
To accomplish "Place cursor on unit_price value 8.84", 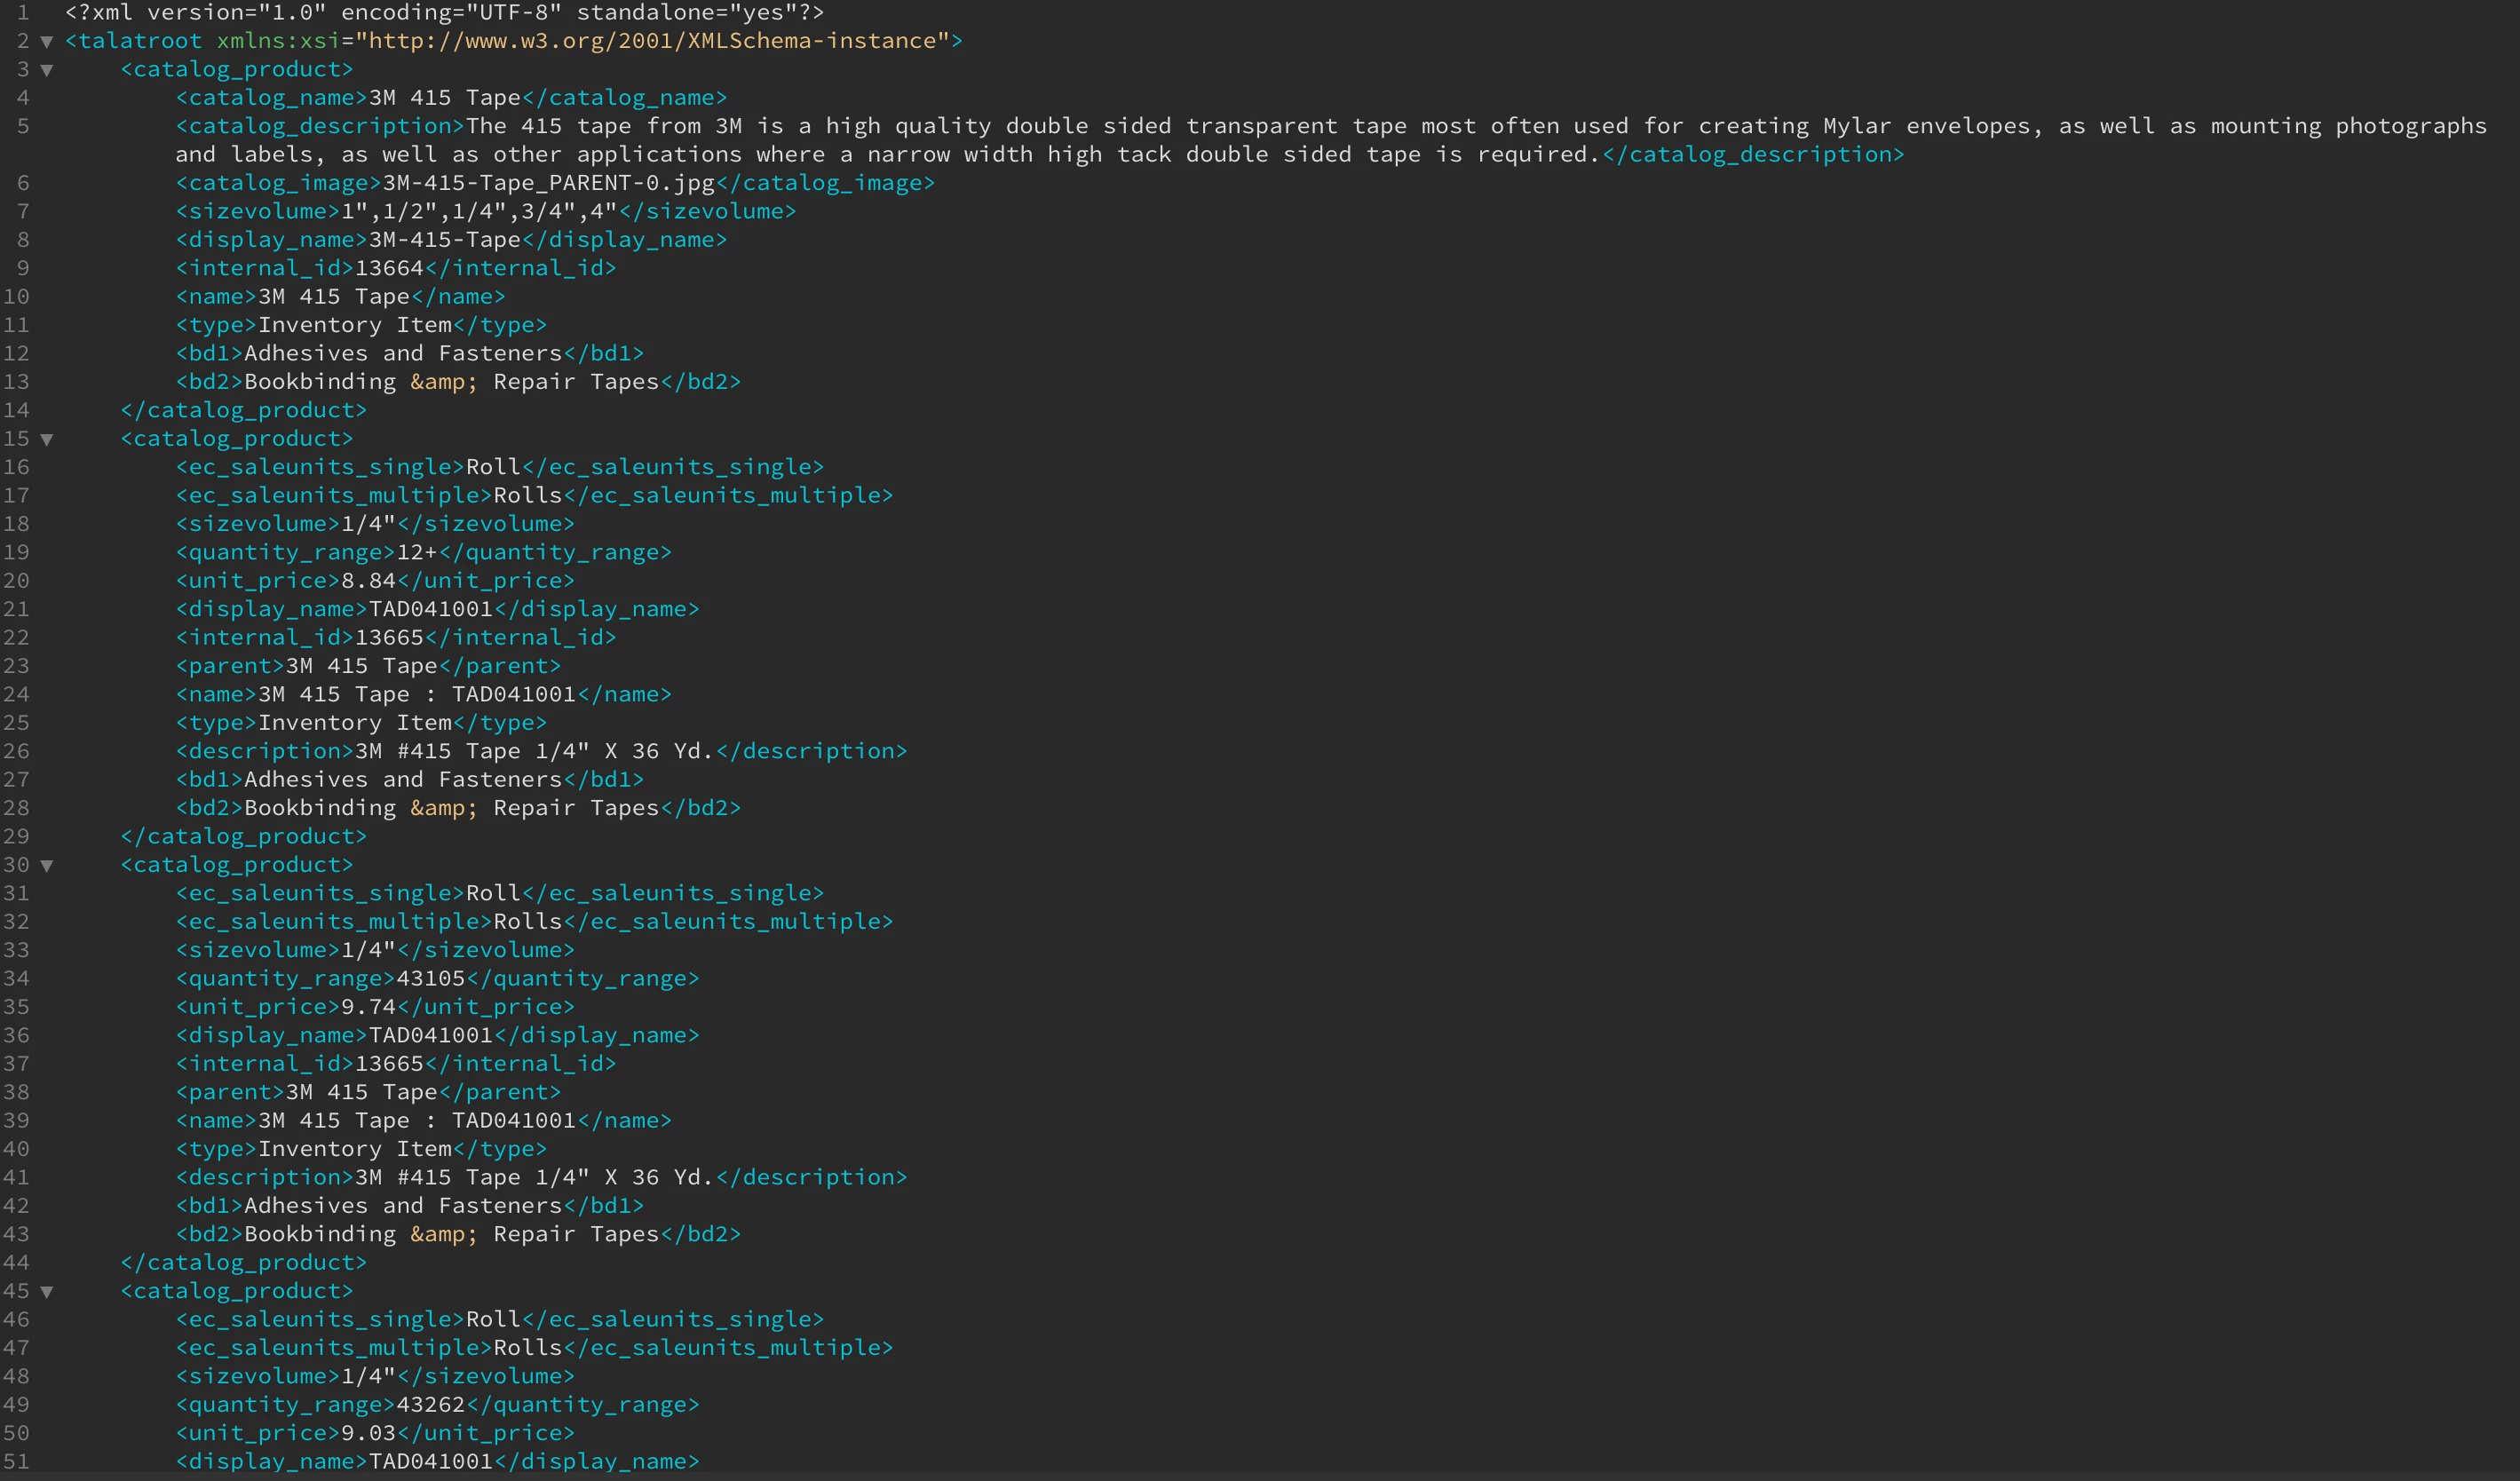I will (369, 581).
